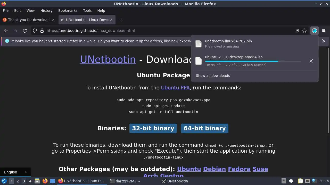This screenshot has width=330, height=185.
Task: Open the Edit menu
Action: [18, 11]
